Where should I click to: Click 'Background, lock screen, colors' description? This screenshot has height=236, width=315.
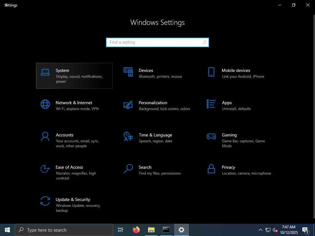(x=164, y=109)
